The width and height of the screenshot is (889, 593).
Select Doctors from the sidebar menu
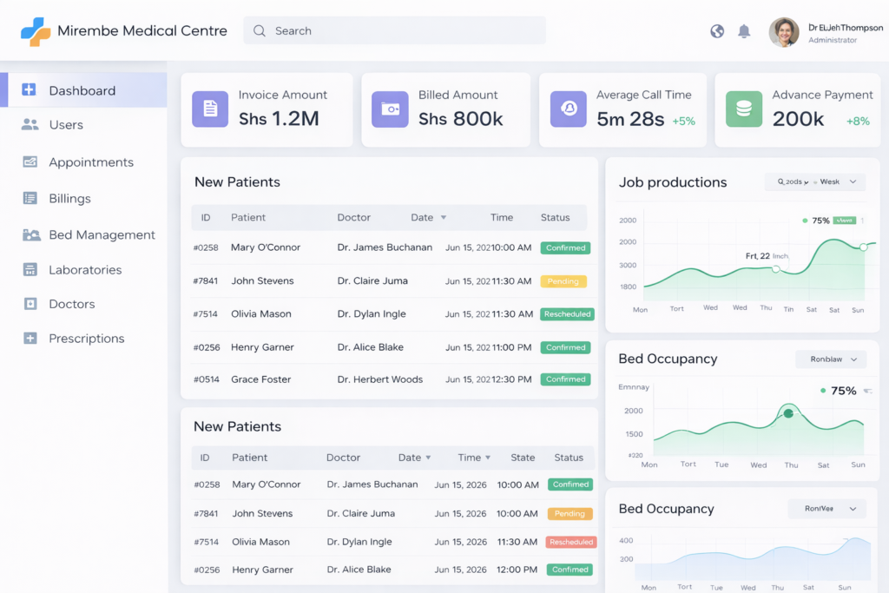click(x=71, y=304)
